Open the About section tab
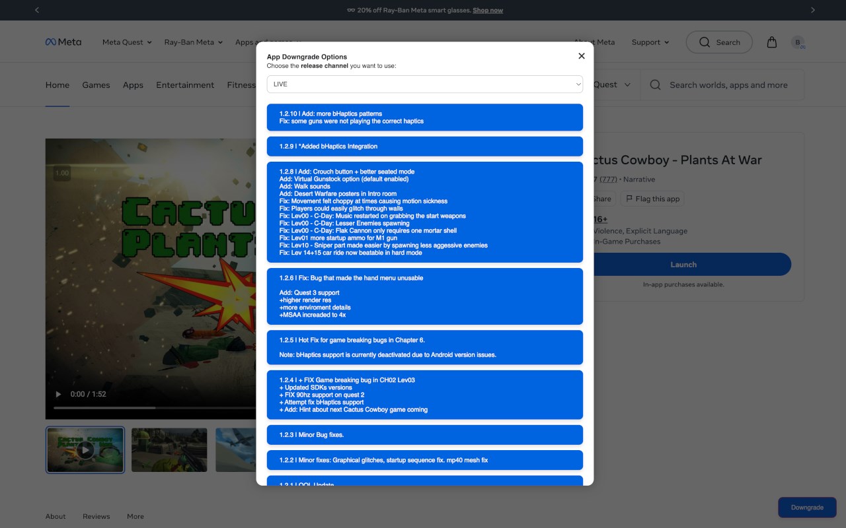Screen dimensions: 846x528 (56, 516)
